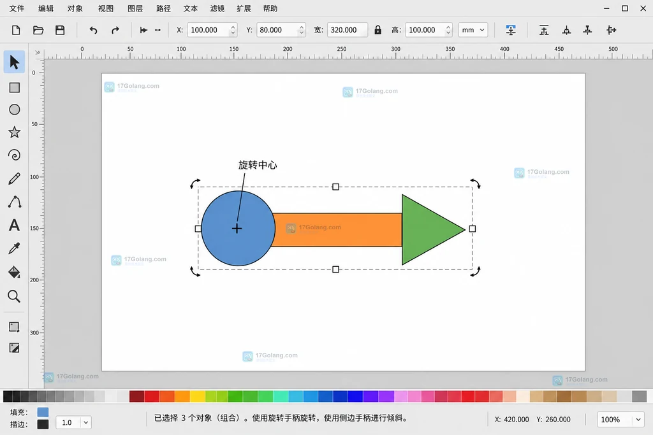Select the spiral tool
Viewport: 653px width, 435px height.
tap(14, 155)
